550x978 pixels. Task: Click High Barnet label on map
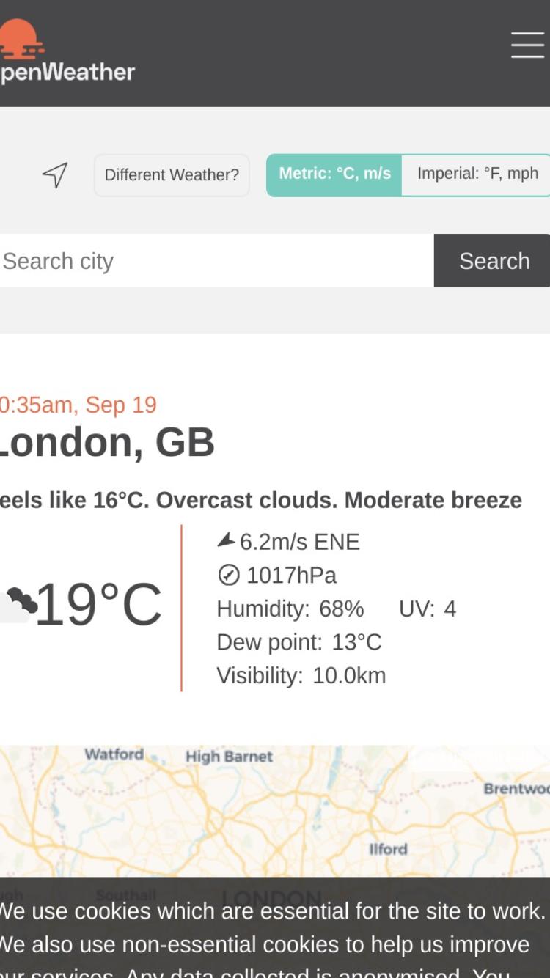click(x=229, y=757)
